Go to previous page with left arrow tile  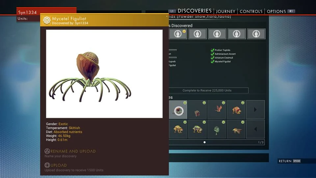[255, 129]
